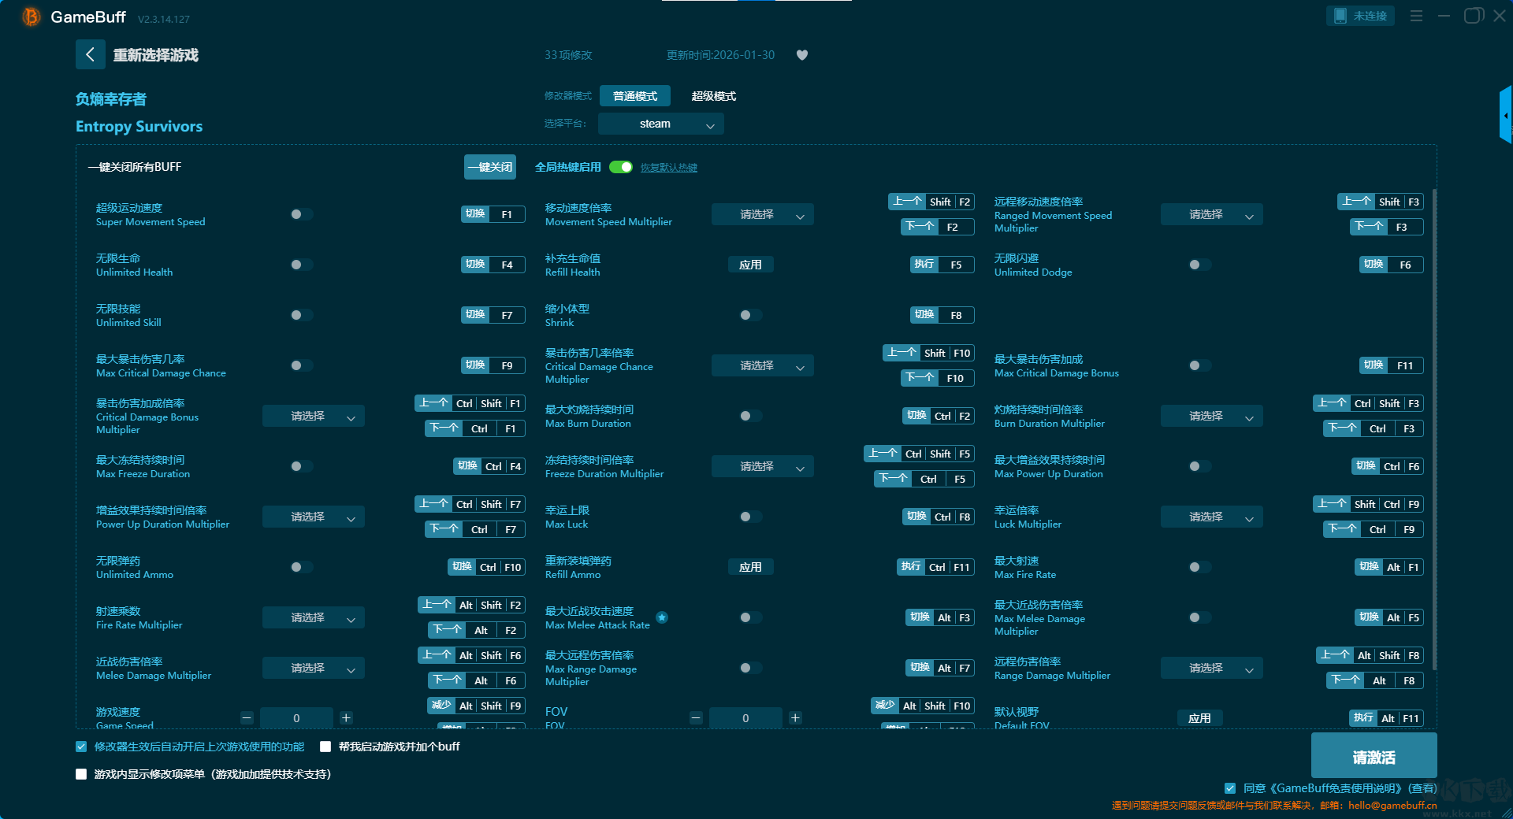Click the 恢复默认热键 link
Screen dimensions: 1513x819
pyautogui.click(x=668, y=168)
